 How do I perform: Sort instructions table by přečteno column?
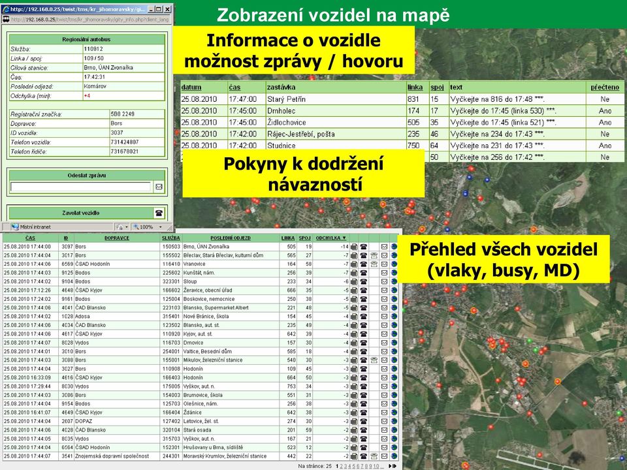click(605, 87)
